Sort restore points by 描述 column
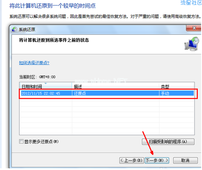This screenshot has height=170, width=202. (116, 86)
